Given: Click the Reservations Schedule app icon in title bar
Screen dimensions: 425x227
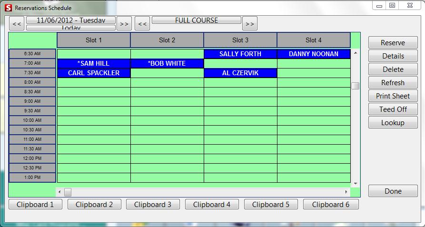Looking at the screenshot, I should tap(8, 8).
